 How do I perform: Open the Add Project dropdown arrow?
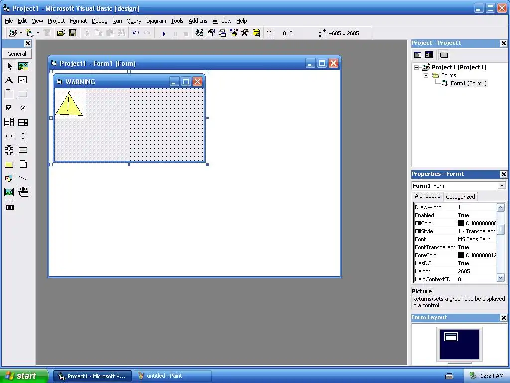click(x=21, y=33)
